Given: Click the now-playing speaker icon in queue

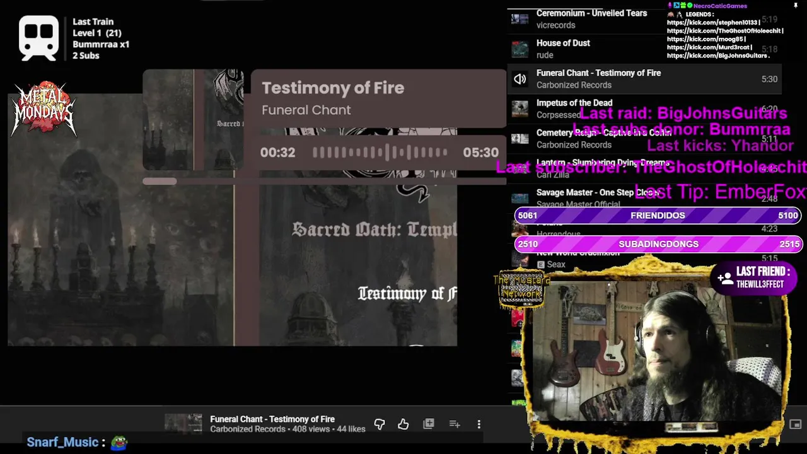Looking at the screenshot, I should (520, 79).
